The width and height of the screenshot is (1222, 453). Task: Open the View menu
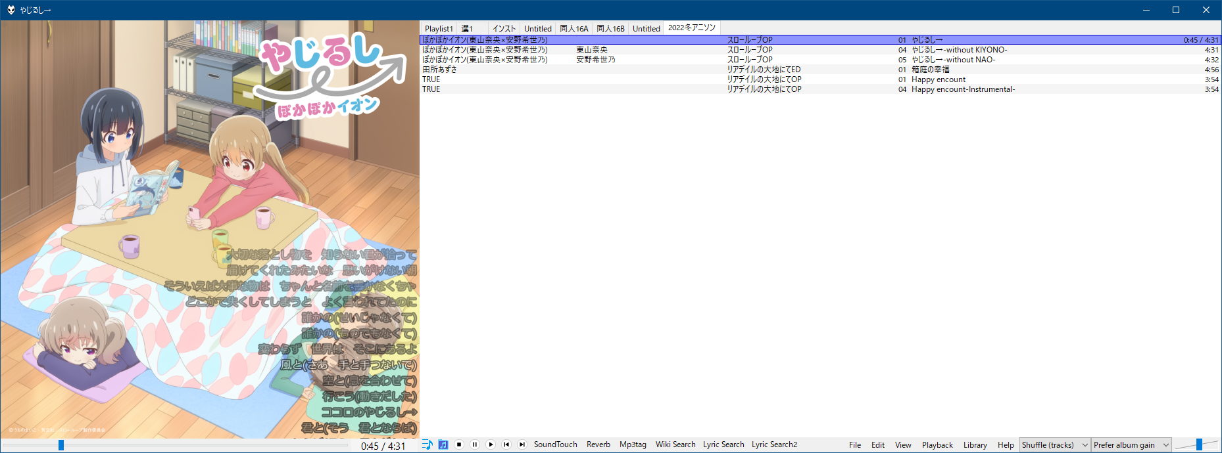coord(903,445)
